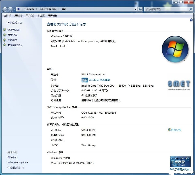The height and width of the screenshot is (175, 195).
Task: Click the WorkGroup workgroup value
Action: point(89,145)
